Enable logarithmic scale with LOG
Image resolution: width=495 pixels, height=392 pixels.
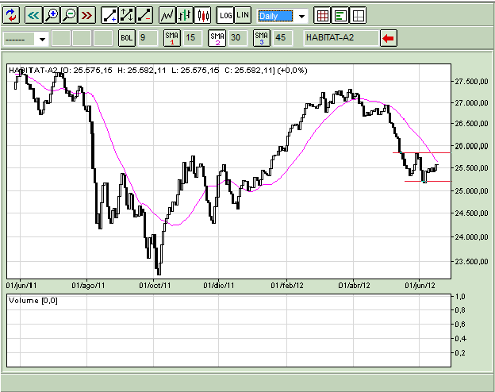pos(225,15)
